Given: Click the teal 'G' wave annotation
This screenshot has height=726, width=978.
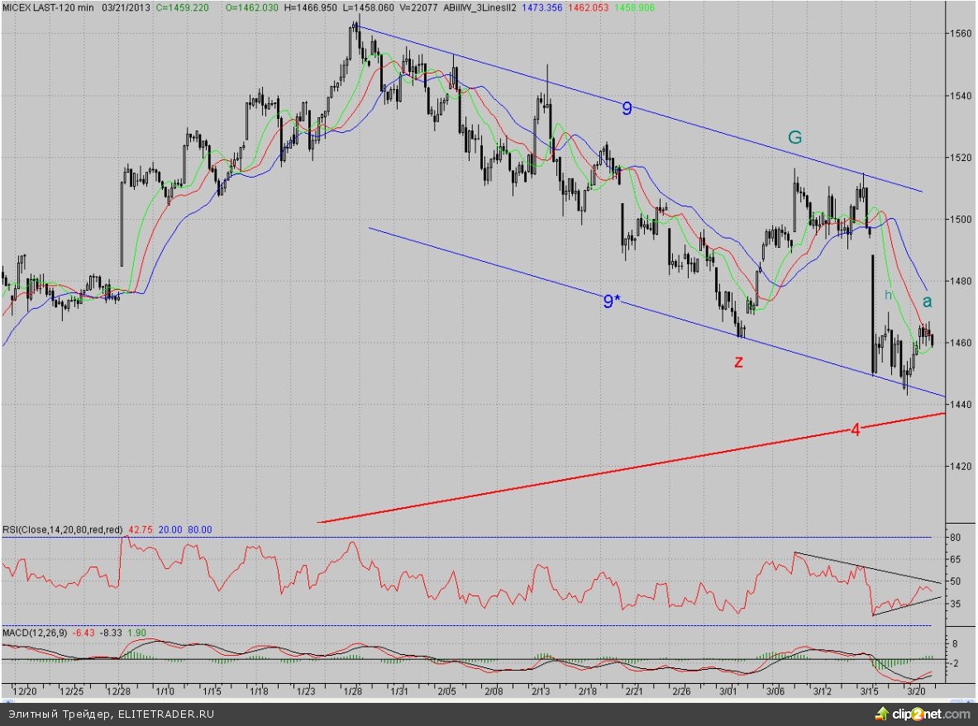Looking at the screenshot, I should click(x=794, y=138).
